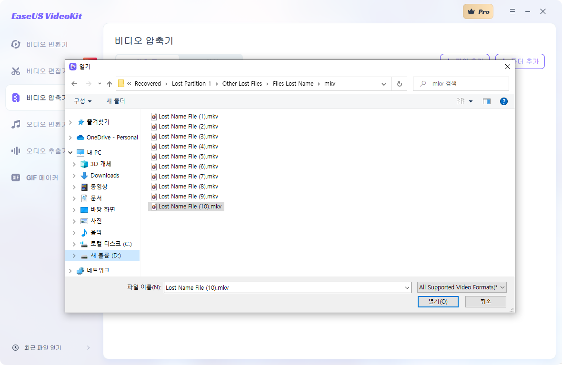Open the file name combo box dropdown
Screen dimensions: 562x365
[407, 287]
